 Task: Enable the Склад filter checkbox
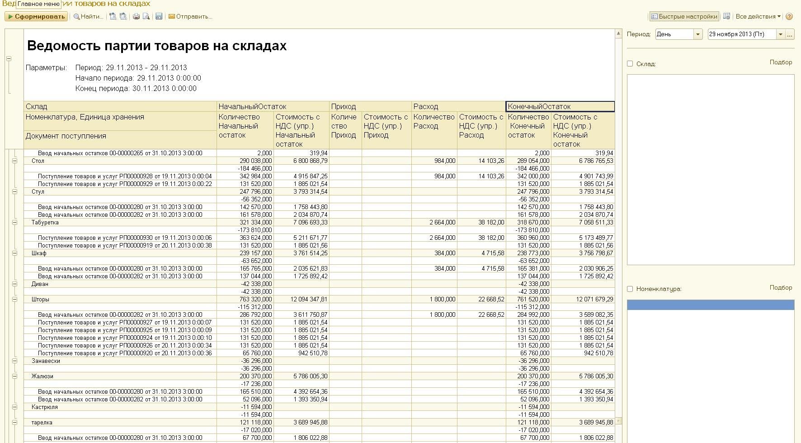pos(630,64)
